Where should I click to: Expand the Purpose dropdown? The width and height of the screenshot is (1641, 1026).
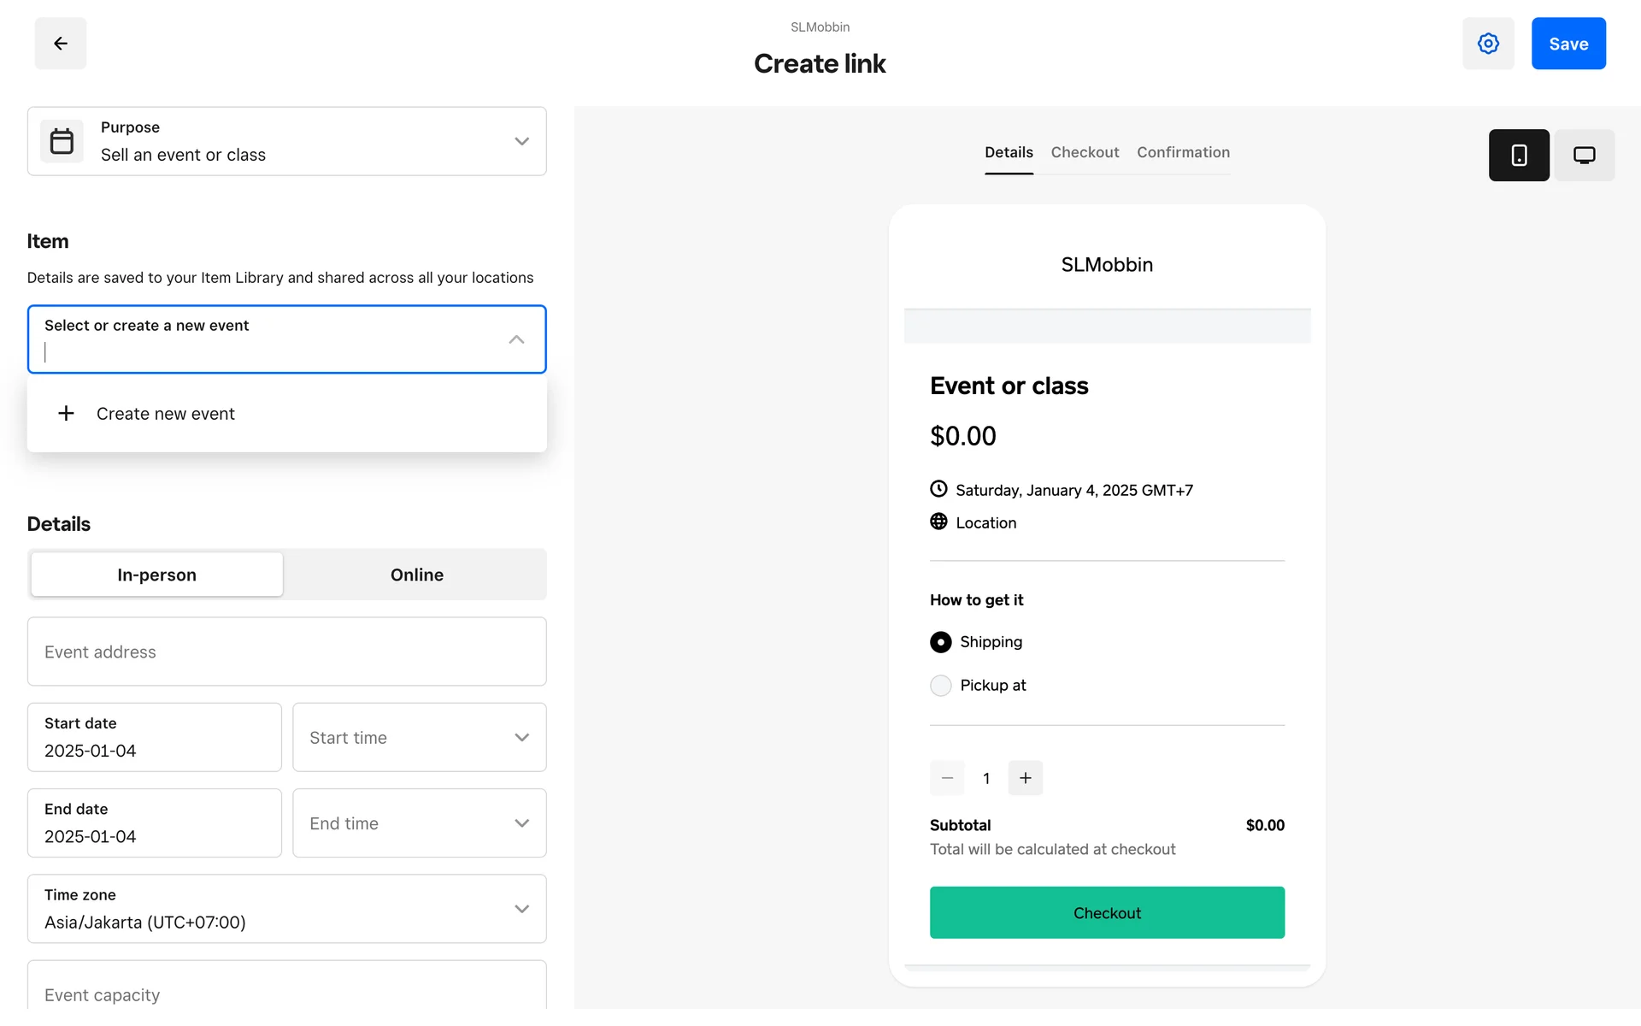click(x=521, y=141)
